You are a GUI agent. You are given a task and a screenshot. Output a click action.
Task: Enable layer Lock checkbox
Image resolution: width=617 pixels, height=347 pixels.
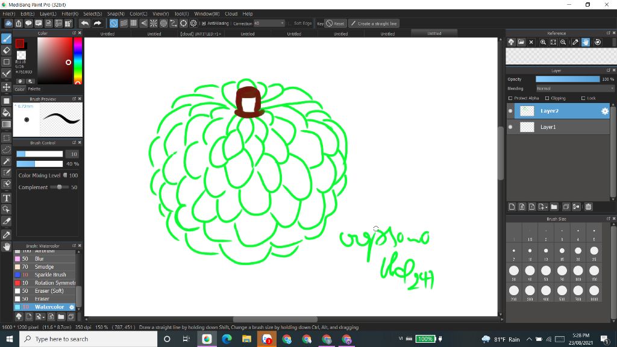tap(583, 98)
